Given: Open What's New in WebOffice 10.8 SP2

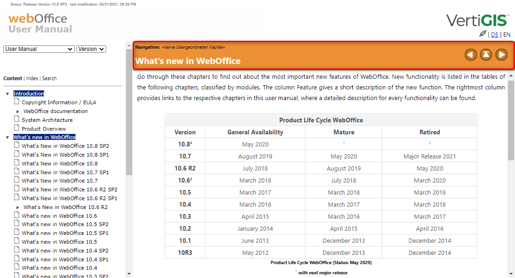Looking at the screenshot, I should [65, 146].
